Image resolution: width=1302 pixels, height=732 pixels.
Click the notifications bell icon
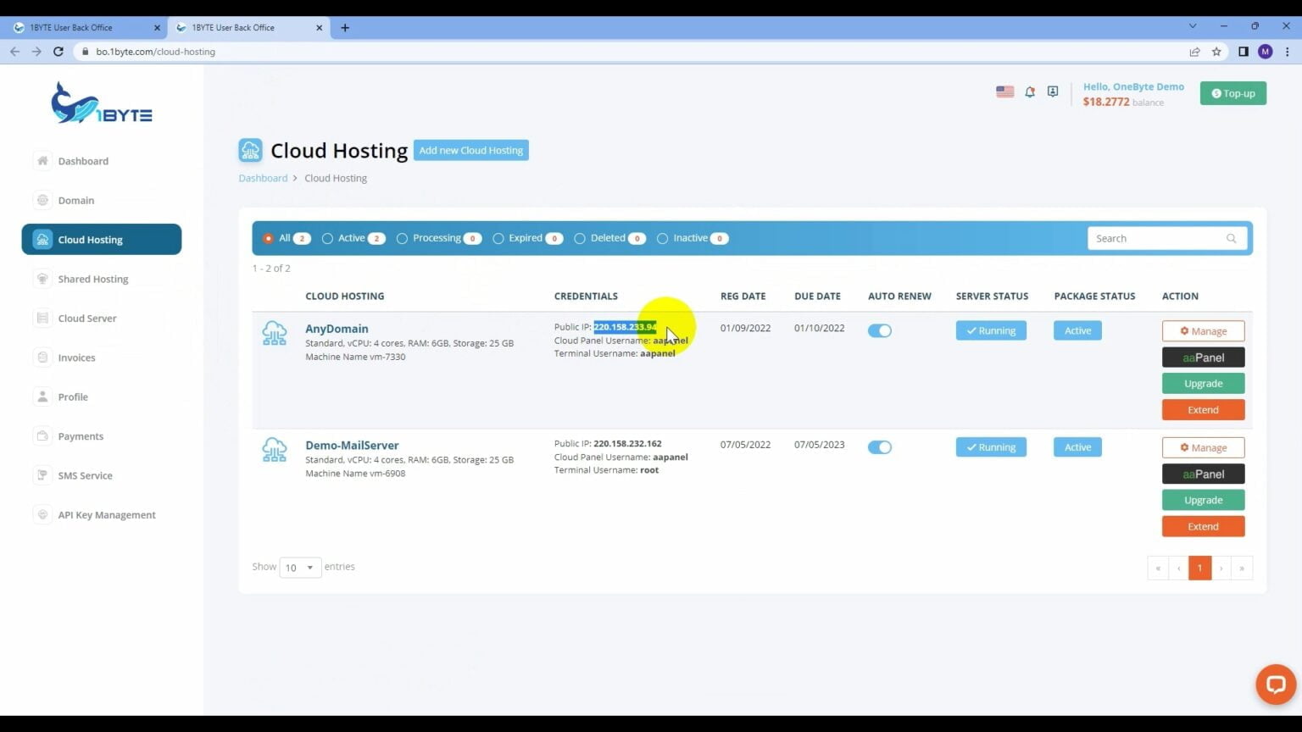[x=1029, y=91]
